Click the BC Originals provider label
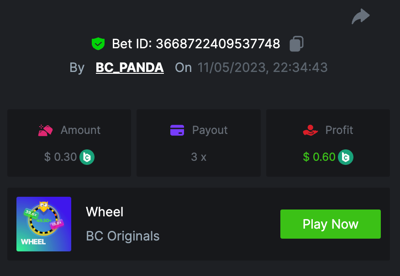Viewport: 400px width, 276px height. tap(123, 236)
